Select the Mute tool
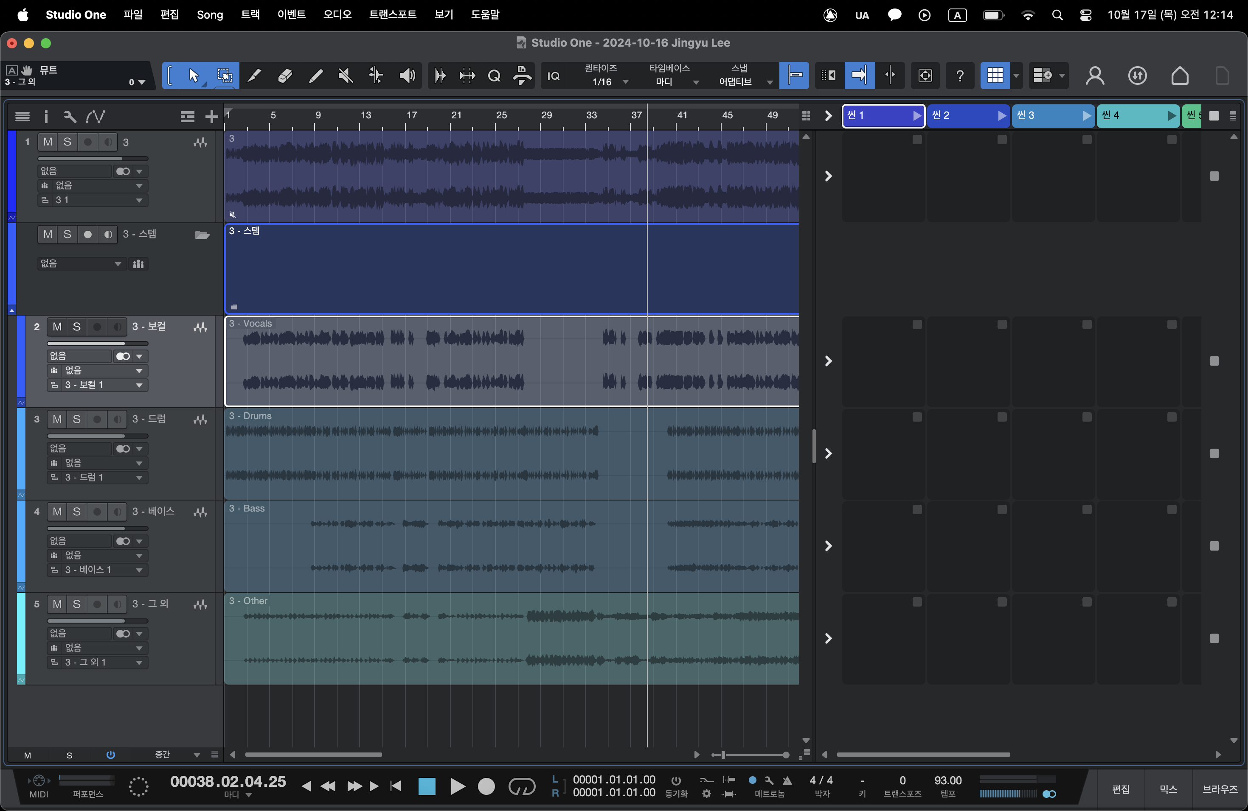 [x=345, y=76]
